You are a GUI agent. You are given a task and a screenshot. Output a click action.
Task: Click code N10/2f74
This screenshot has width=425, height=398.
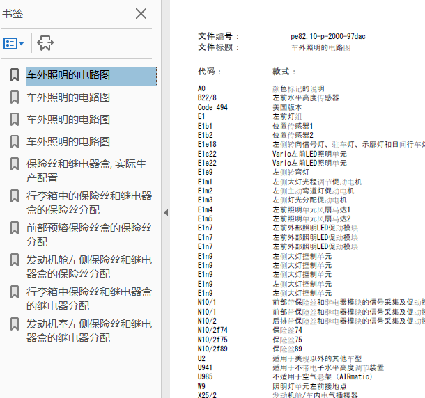coord(212,330)
